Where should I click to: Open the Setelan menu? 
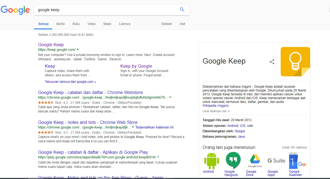pos(166,24)
